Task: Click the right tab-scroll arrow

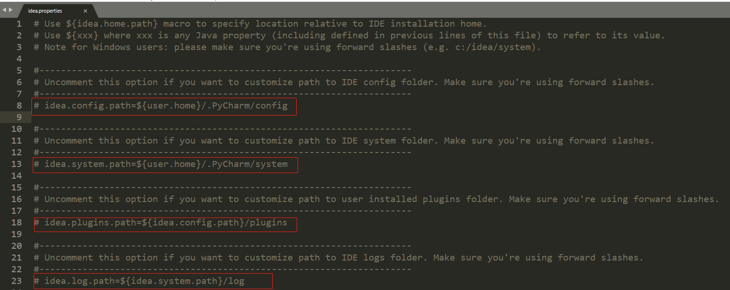Action: click(x=11, y=10)
